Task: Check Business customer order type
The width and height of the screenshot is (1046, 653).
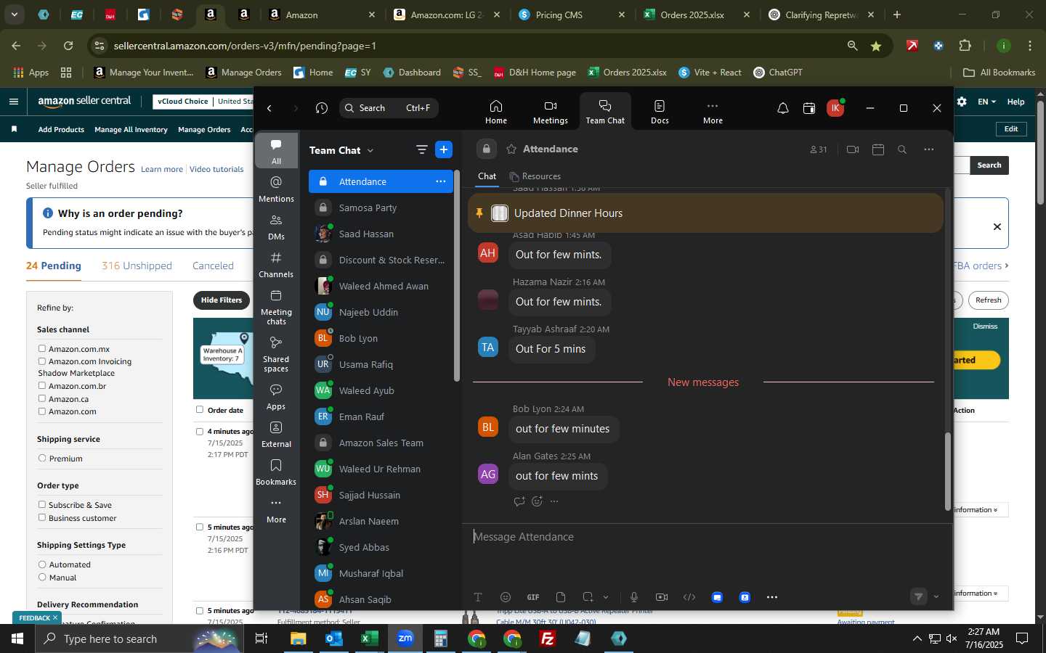Action: tap(42, 517)
